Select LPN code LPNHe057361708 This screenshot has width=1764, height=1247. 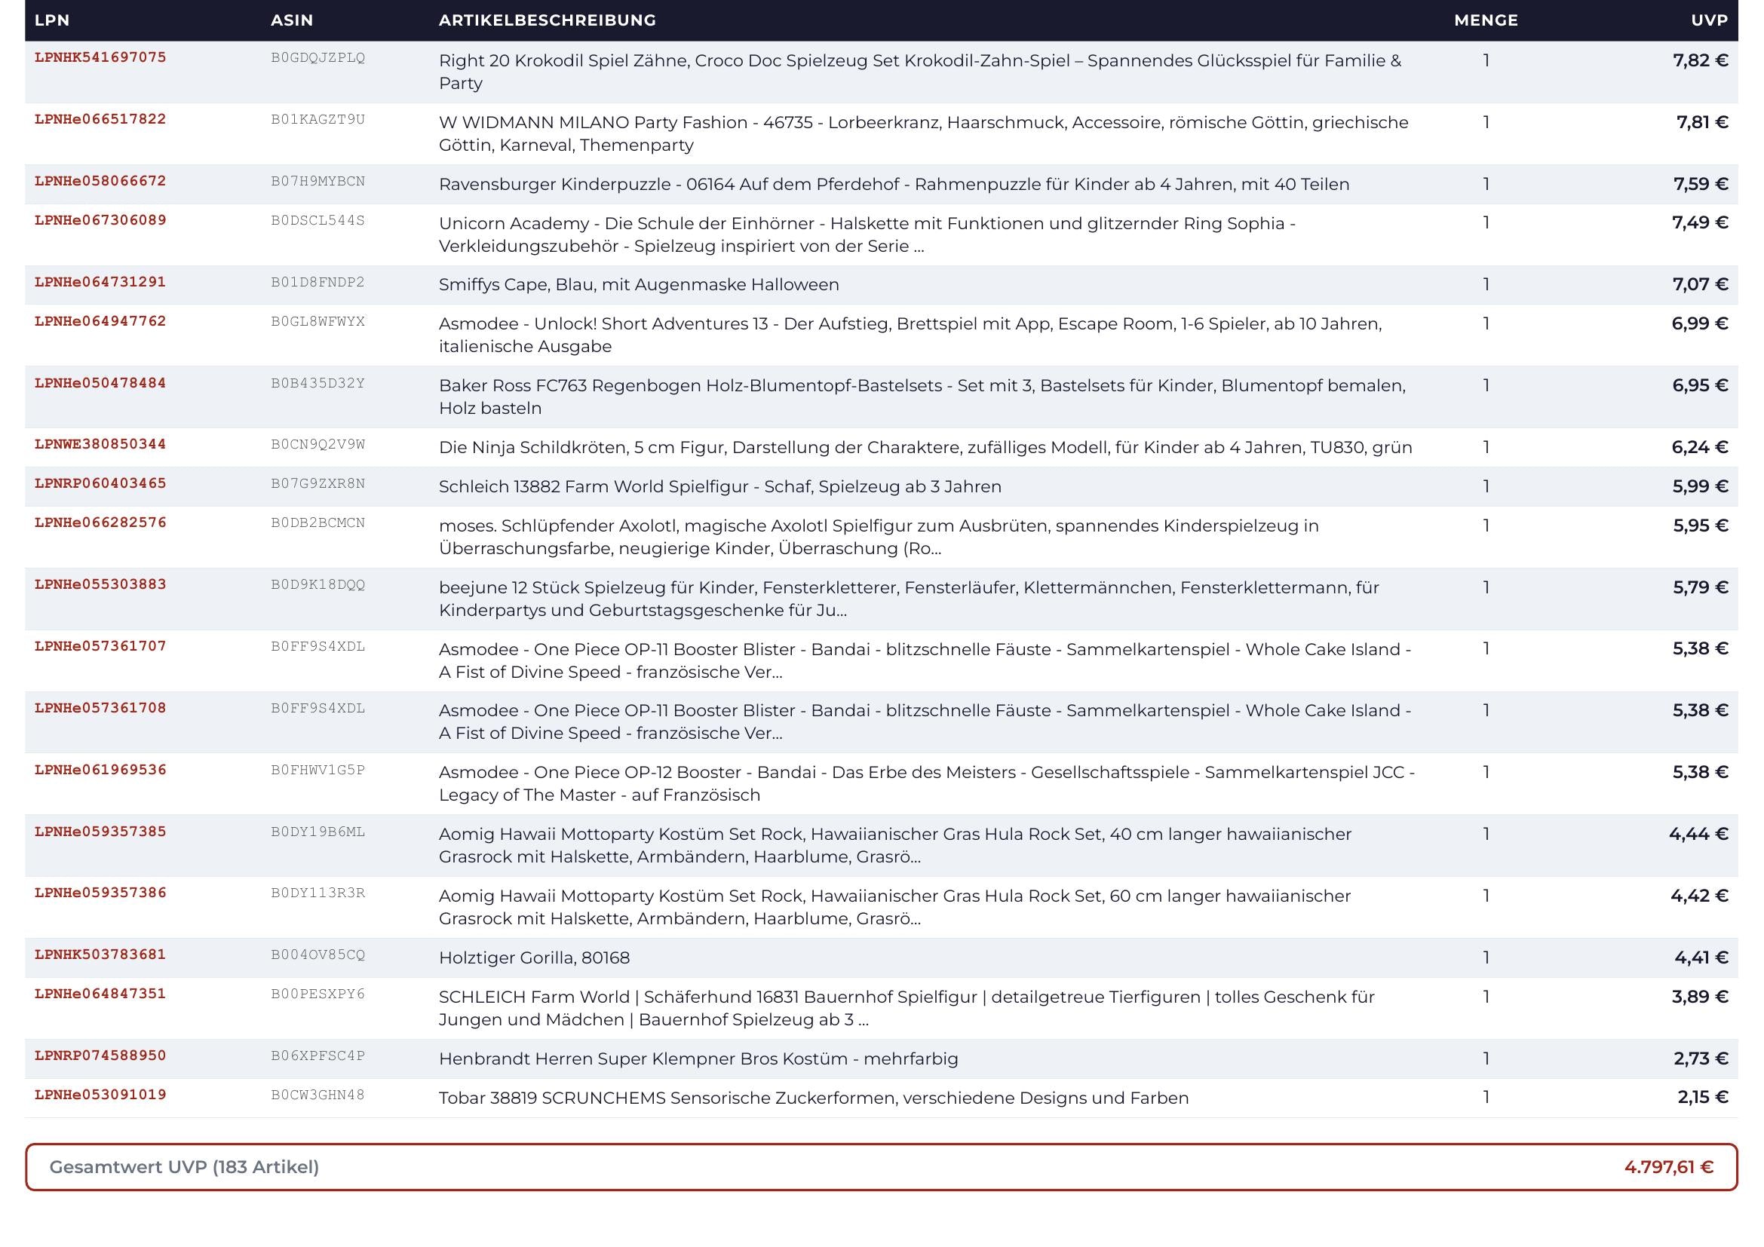pyautogui.click(x=100, y=708)
